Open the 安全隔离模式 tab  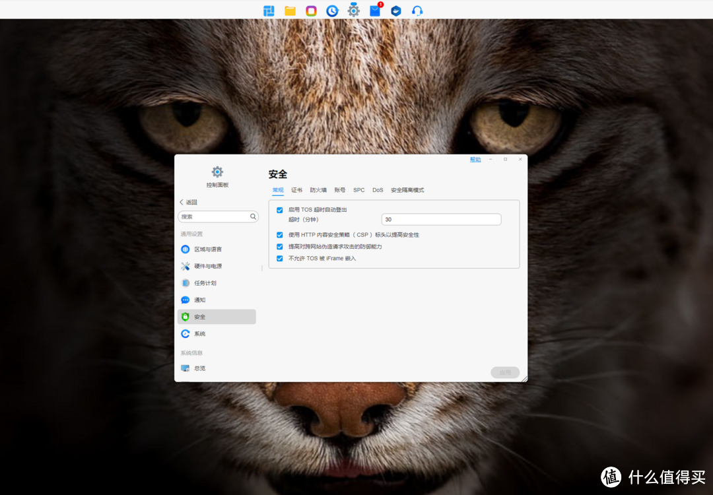[x=407, y=190]
